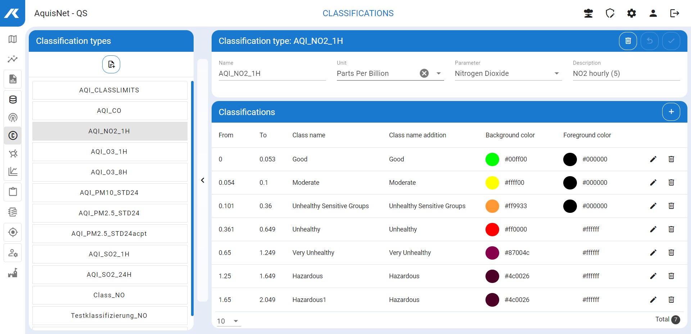
Task: Edit the Good classification row
Action: [653, 159]
